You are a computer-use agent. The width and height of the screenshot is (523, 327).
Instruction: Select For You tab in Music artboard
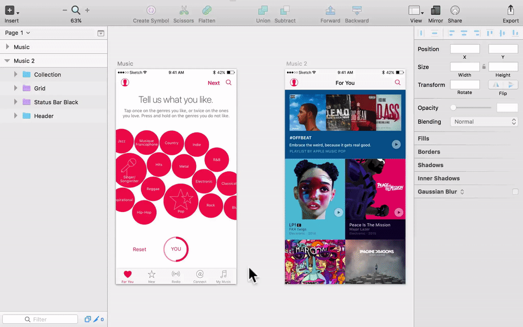coord(127,277)
